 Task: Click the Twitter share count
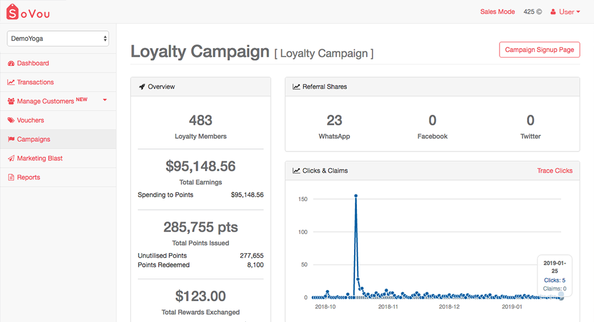[x=530, y=121]
